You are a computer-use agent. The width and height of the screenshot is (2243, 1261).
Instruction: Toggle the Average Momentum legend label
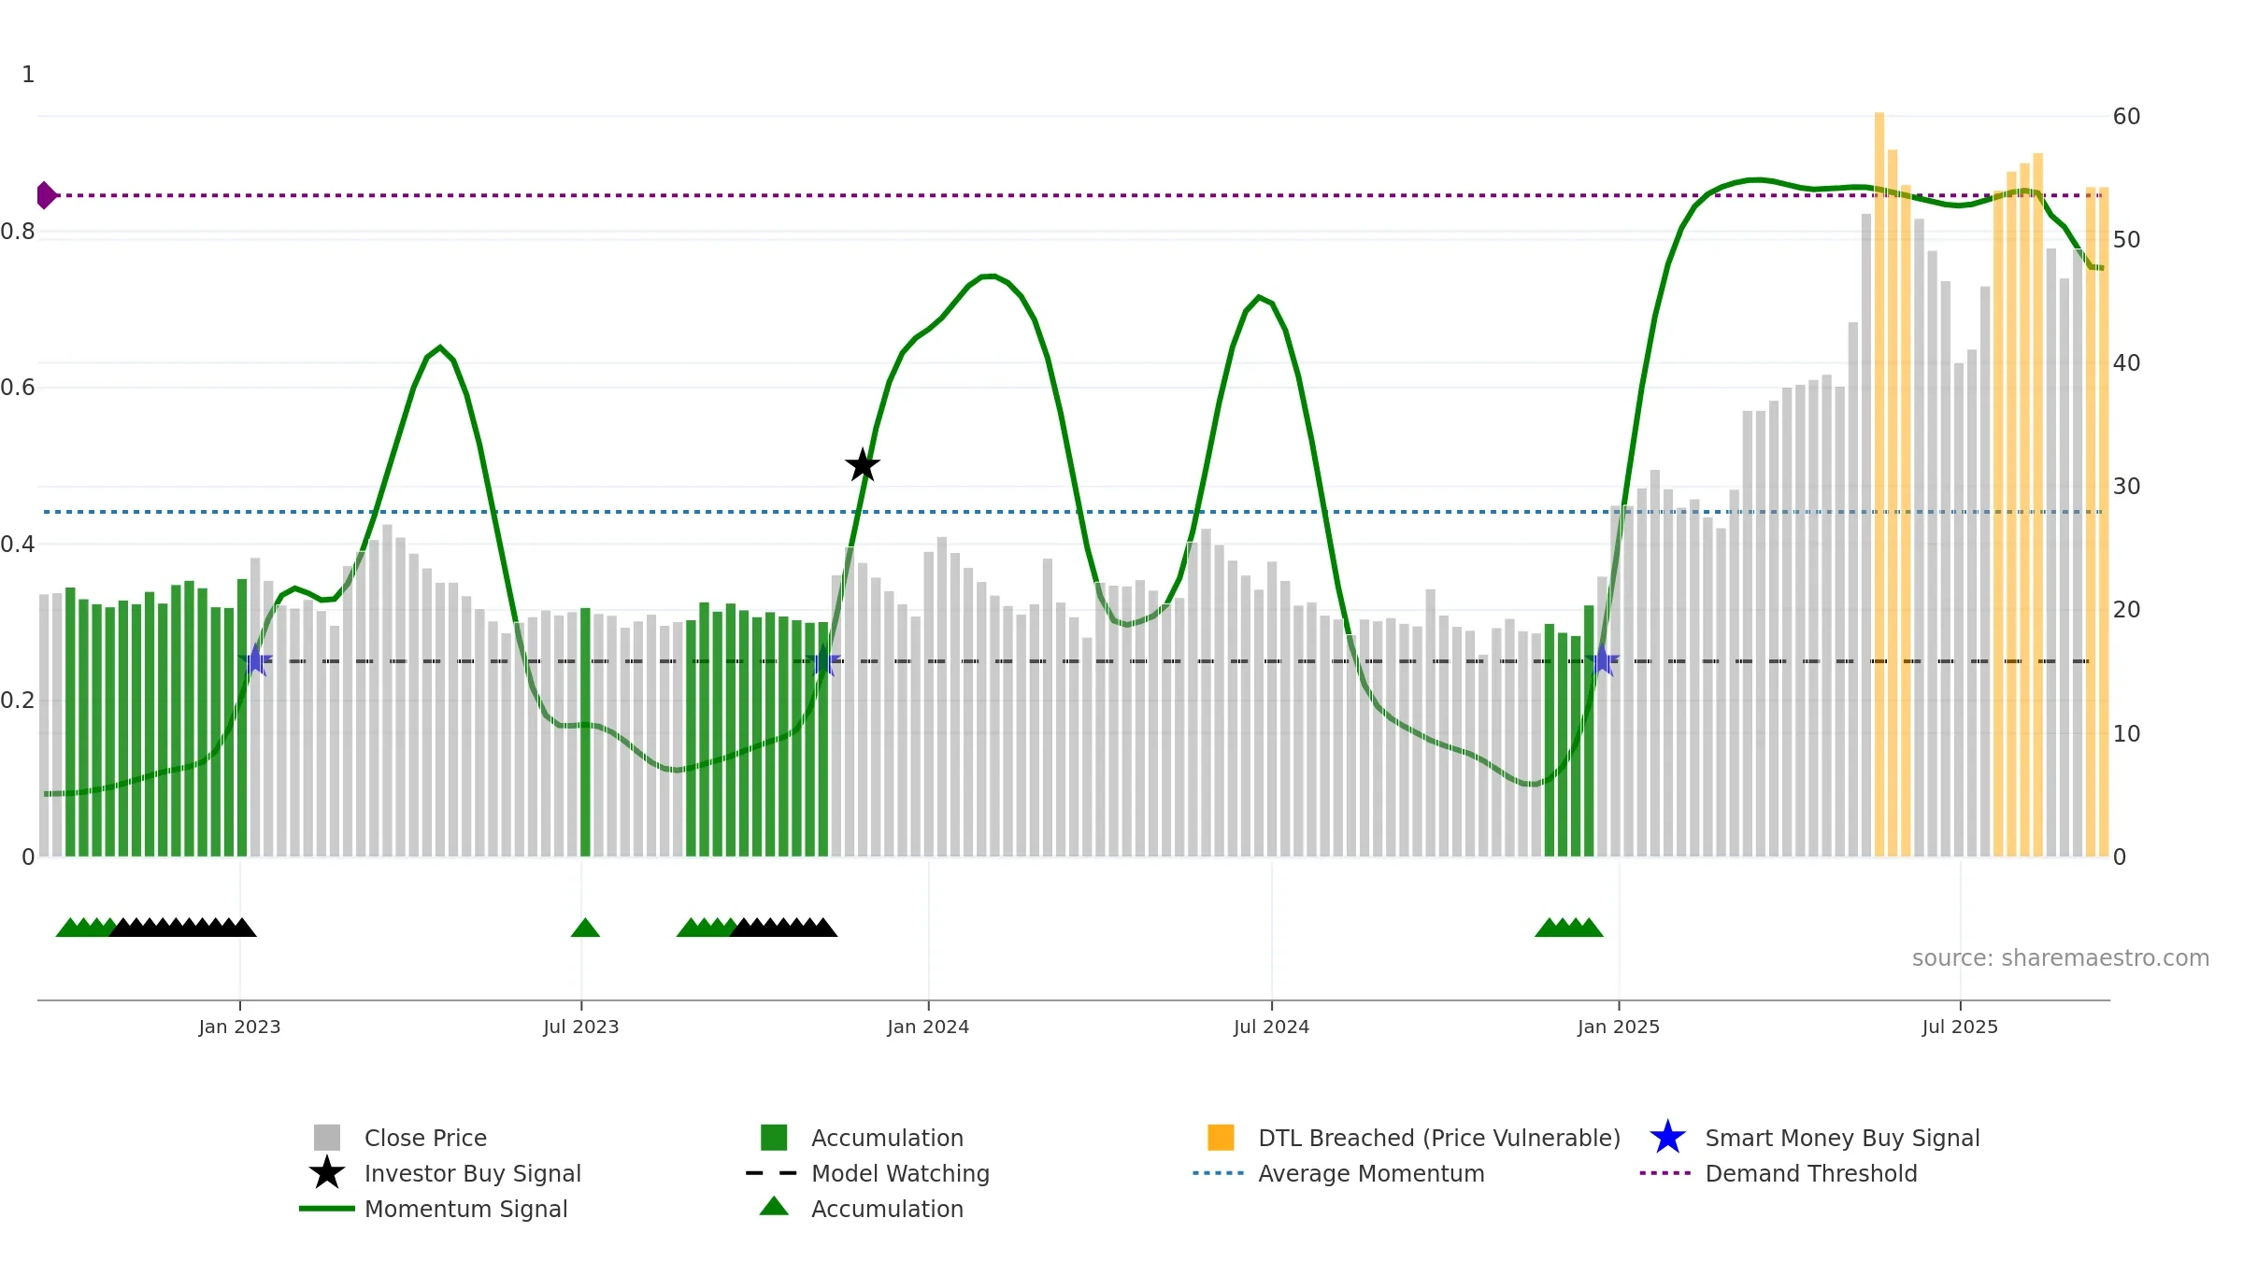pyautogui.click(x=1371, y=1173)
